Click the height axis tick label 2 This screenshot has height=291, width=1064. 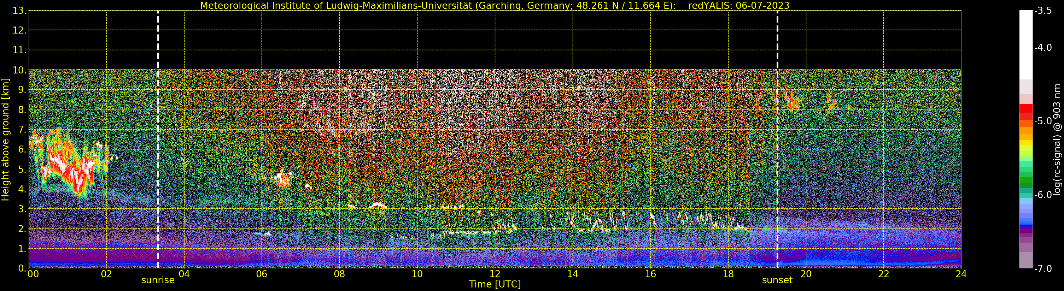pyautogui.click(x=22, y=229)
